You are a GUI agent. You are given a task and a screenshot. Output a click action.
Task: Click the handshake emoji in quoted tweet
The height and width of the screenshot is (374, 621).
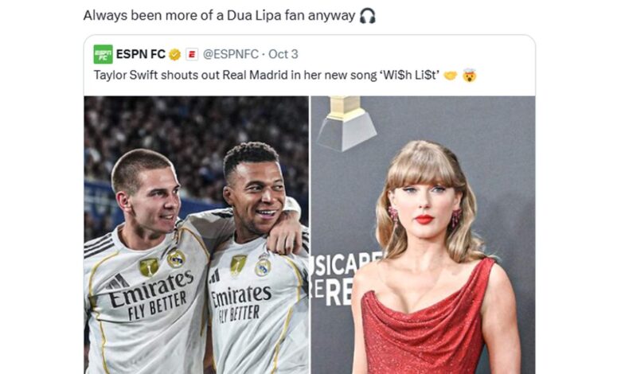tap(451, 76)
